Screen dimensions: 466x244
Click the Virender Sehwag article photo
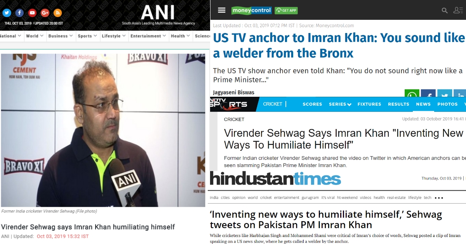tap(103, 130)
